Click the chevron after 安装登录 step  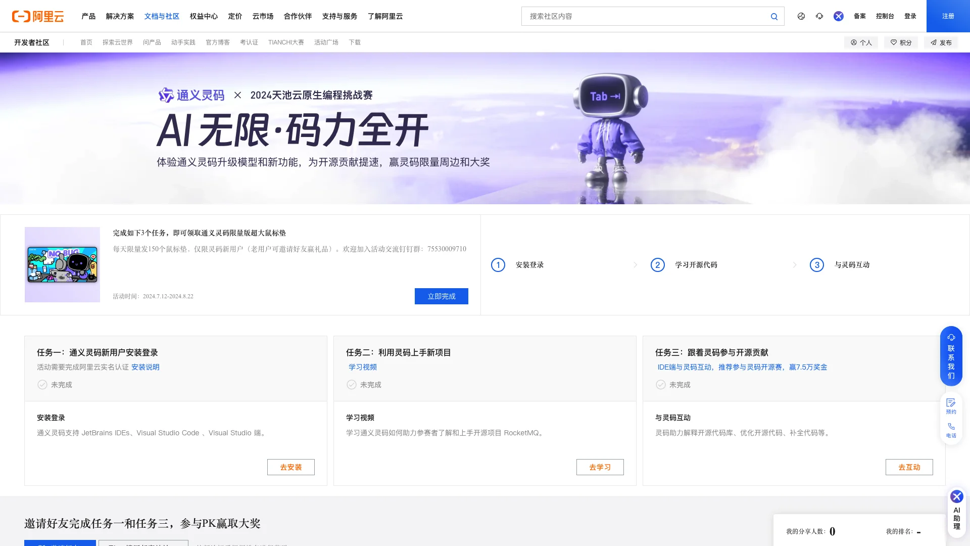pos(636,265)
